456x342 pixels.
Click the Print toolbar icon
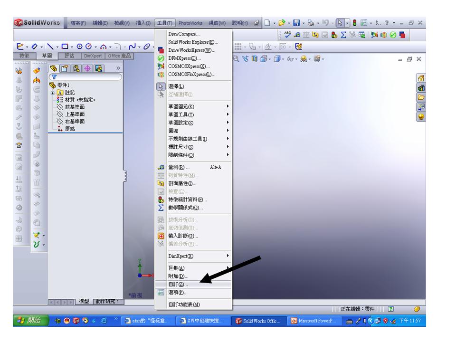[311, 23]
